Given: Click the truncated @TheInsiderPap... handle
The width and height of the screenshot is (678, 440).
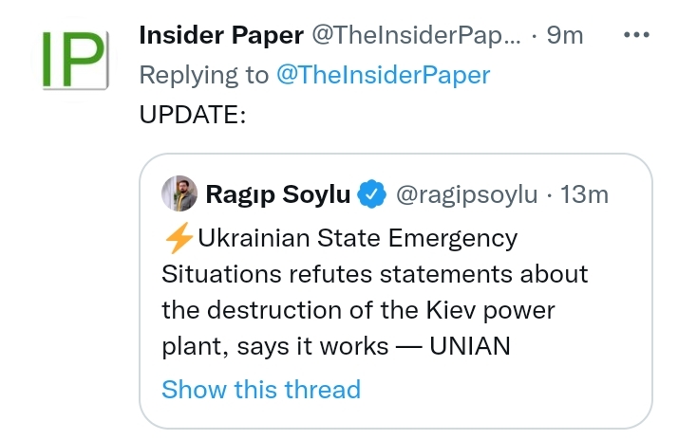Looking at the screenshot, I should (x=416, y=36).
